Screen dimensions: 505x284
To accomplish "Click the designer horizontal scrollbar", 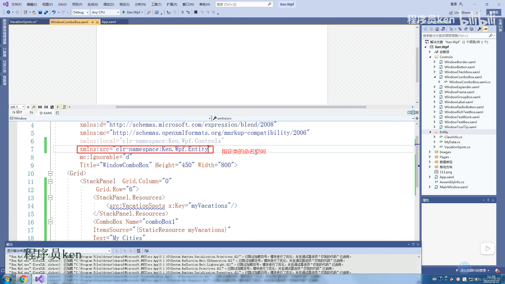I will coord(241,107).
